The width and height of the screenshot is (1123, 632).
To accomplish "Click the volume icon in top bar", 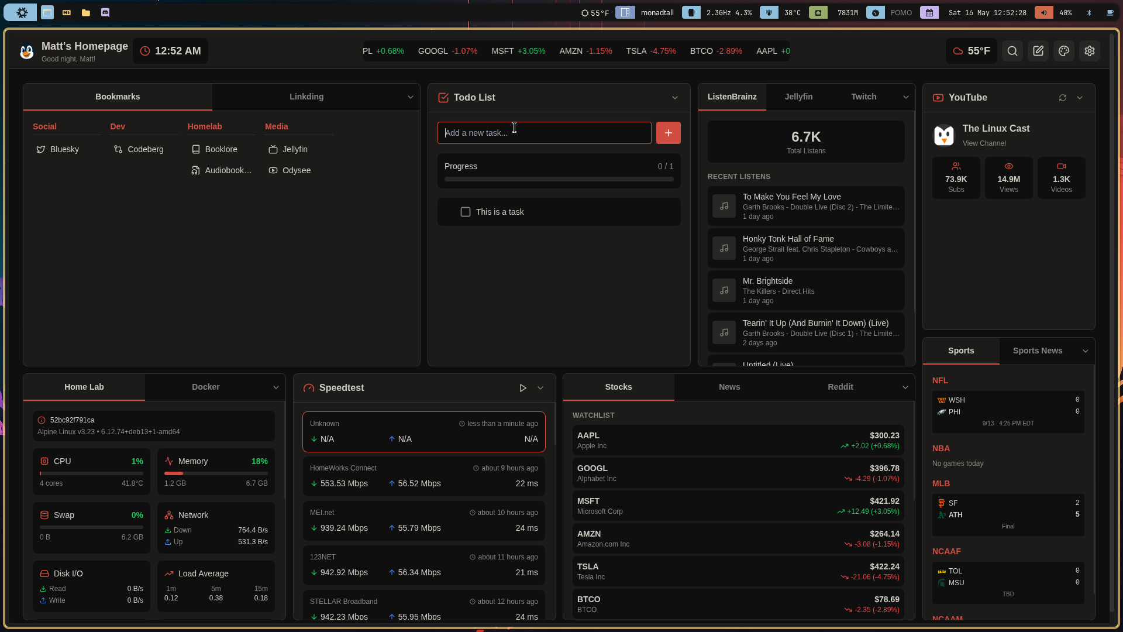I will click(1043, 12).
